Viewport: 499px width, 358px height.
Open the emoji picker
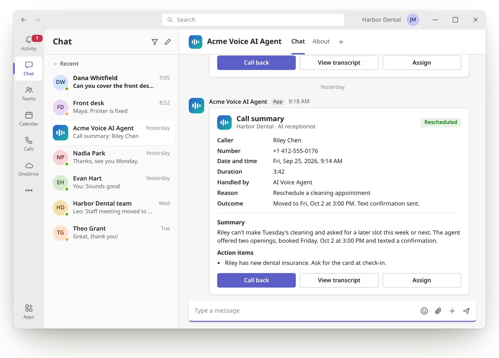424,311
